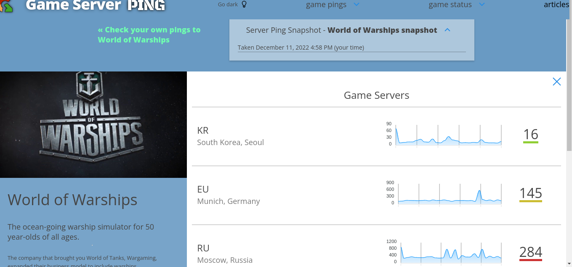The width and height of the screenshot is (572, 267).
Task: Click the green indicator bar under 16
Action: click(531, 143)
